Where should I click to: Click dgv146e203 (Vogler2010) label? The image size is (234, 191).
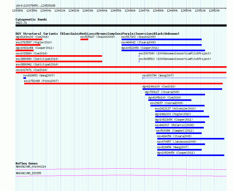(173, 114)
